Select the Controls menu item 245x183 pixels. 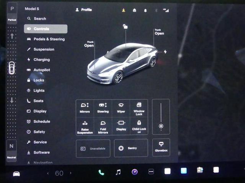(x=46, y=29)
